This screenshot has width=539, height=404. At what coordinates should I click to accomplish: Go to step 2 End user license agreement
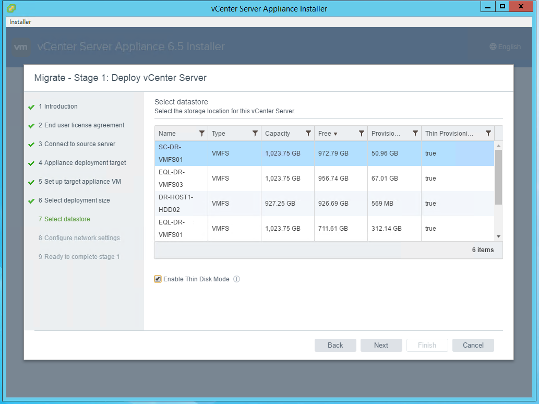tap(81, 125)
